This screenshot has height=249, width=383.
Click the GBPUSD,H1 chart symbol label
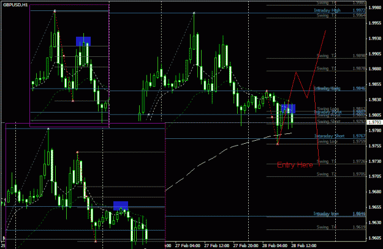[15, 5]
